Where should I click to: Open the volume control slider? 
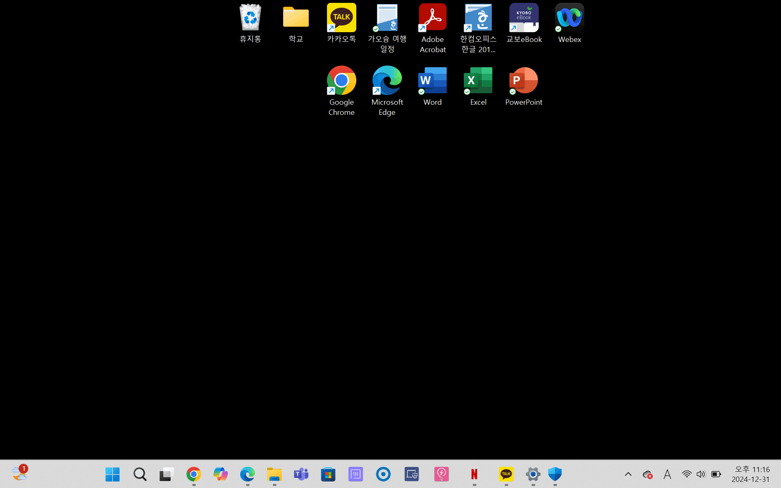[701, 474]
